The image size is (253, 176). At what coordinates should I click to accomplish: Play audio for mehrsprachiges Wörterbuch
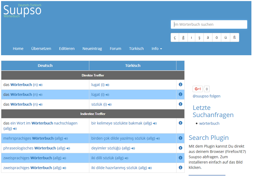click(66, 139)
